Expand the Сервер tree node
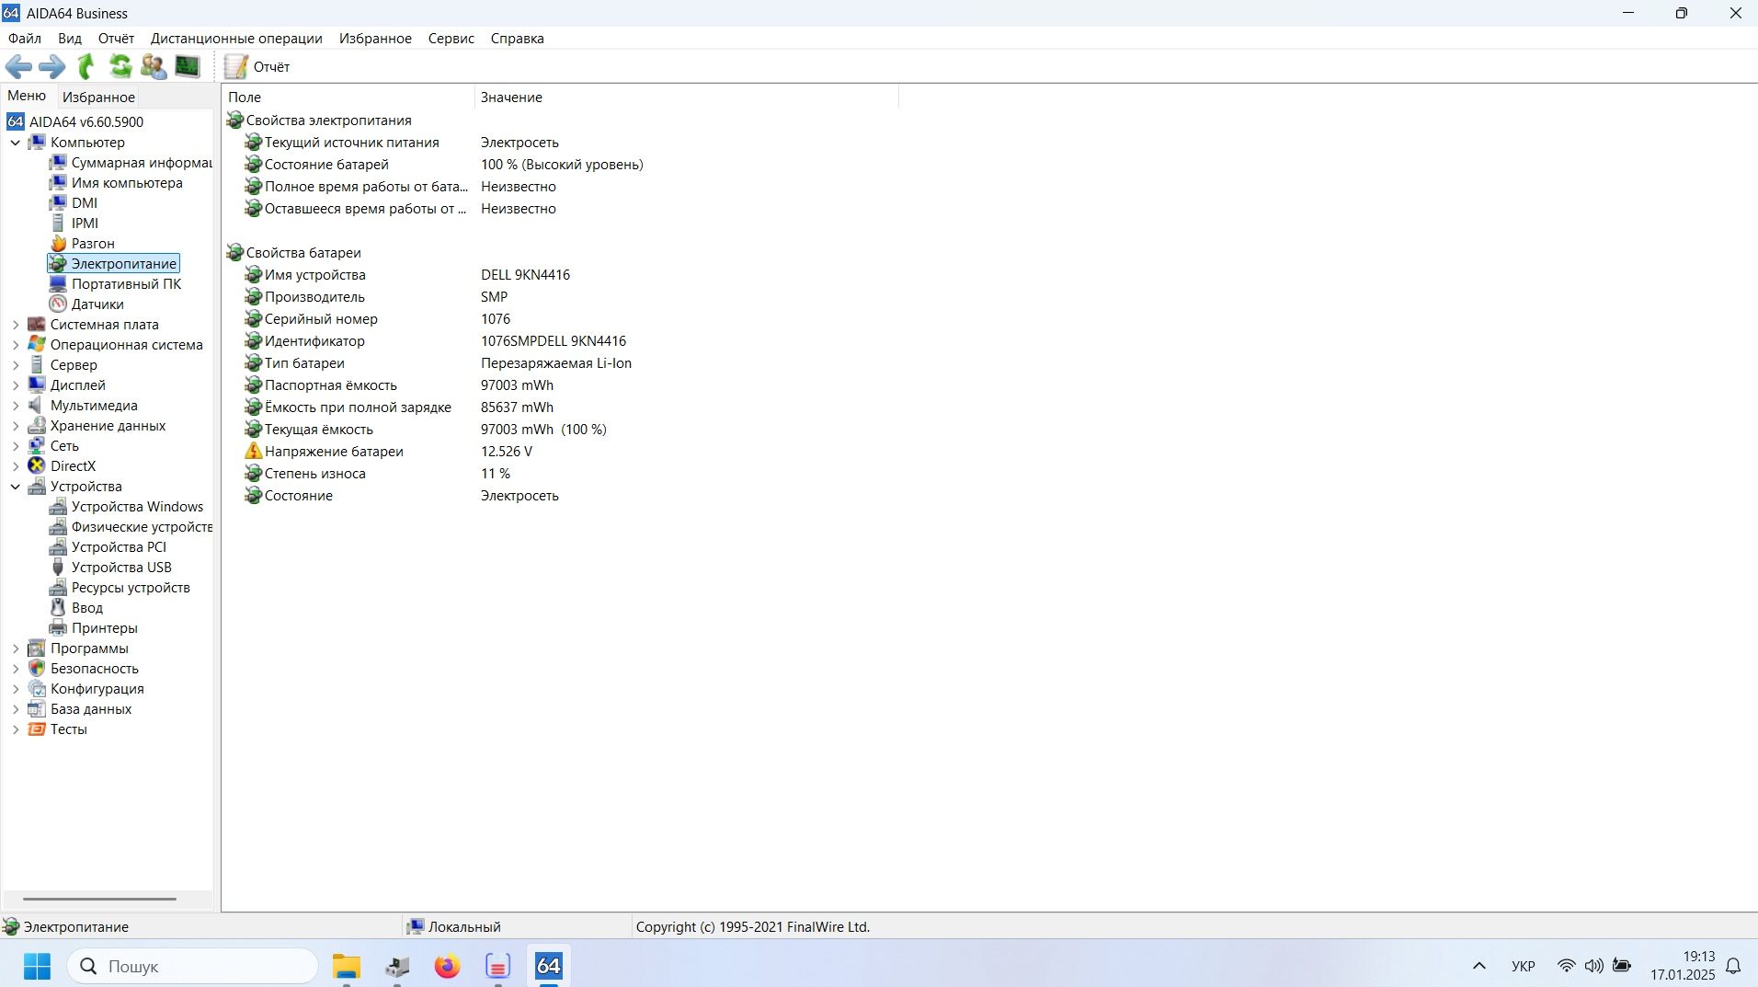The image size is (1758, 987). (x=16, y=365)
